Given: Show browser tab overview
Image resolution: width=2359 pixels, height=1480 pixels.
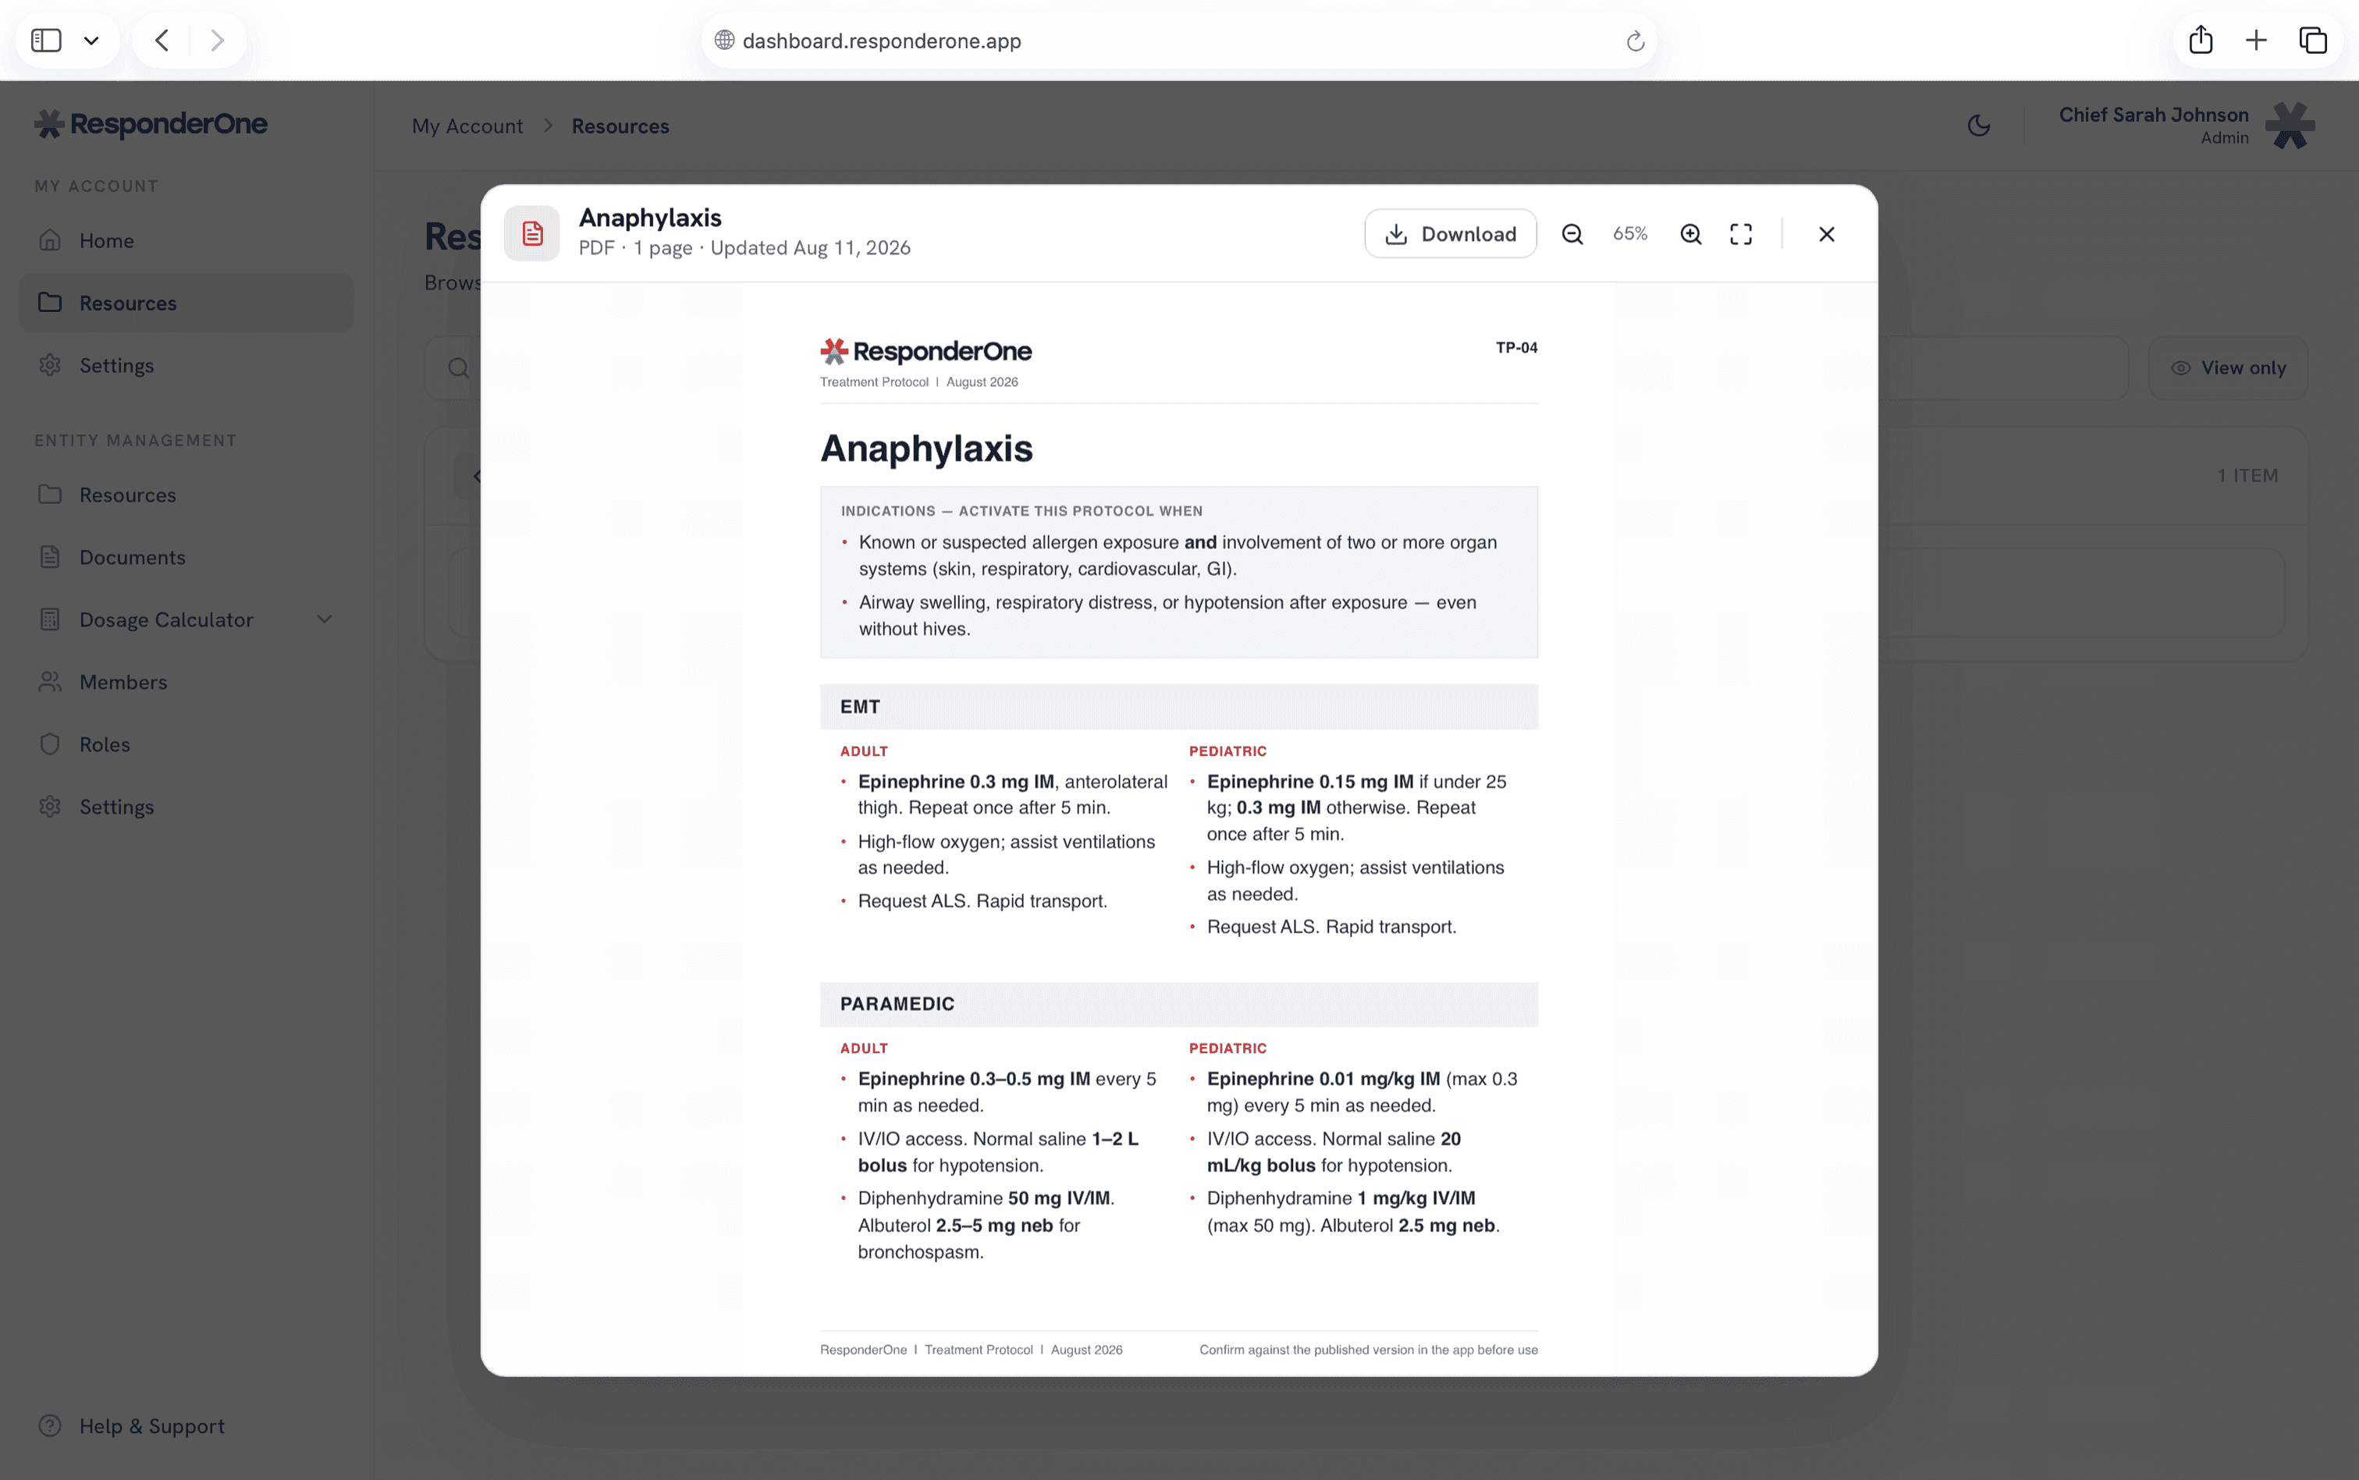Looking at the screenshot, I should click(2313, 40).
